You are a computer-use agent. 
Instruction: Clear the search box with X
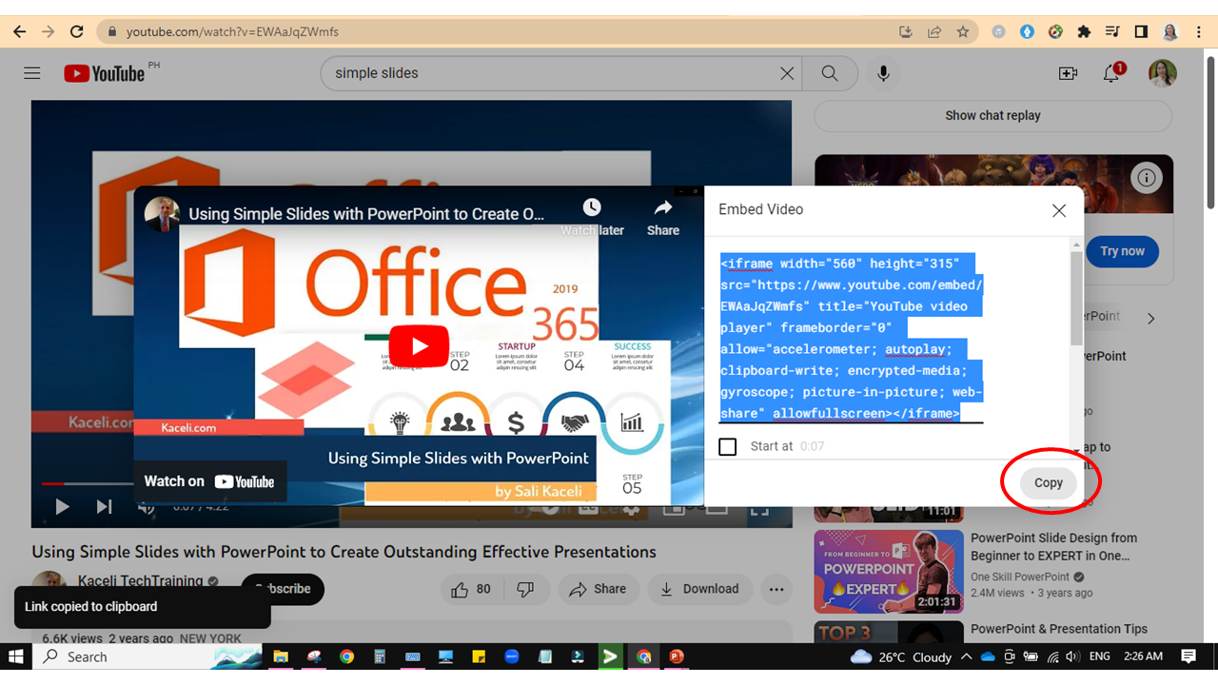[787, 73]
